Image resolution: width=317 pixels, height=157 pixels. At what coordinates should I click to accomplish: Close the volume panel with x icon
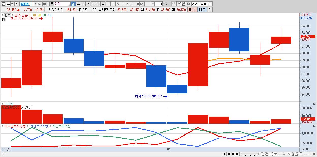(x=314, y=104)
